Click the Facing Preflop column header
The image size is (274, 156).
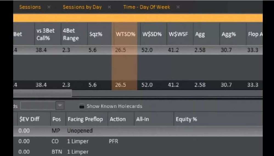pos(85,119)
